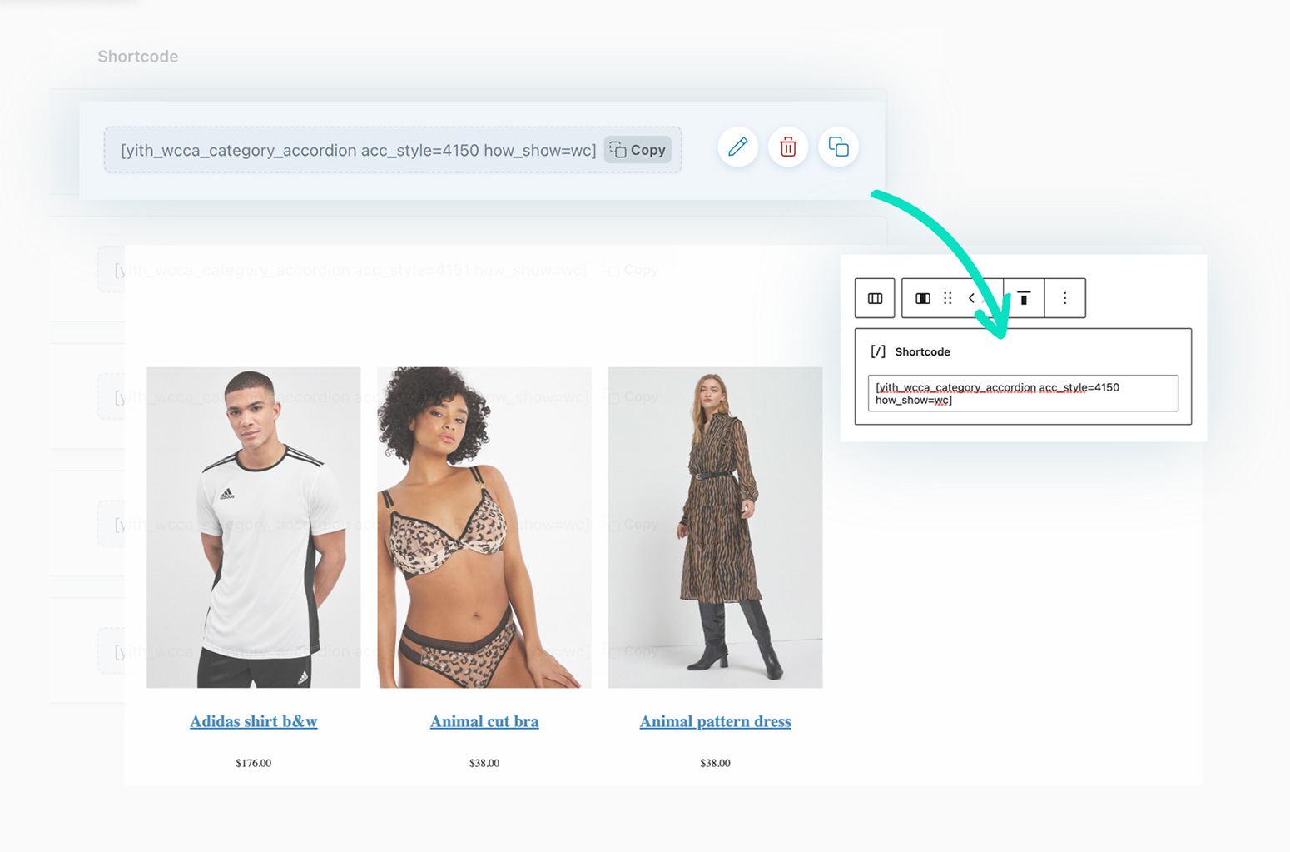Click the acc_style=4150 shortcode text in list
1290x852 pixels.
tap(358, 151)
